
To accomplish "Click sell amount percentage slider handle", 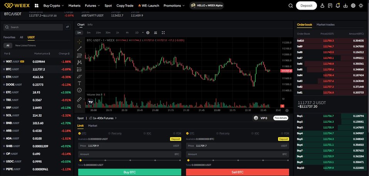I will click(188, 160).
